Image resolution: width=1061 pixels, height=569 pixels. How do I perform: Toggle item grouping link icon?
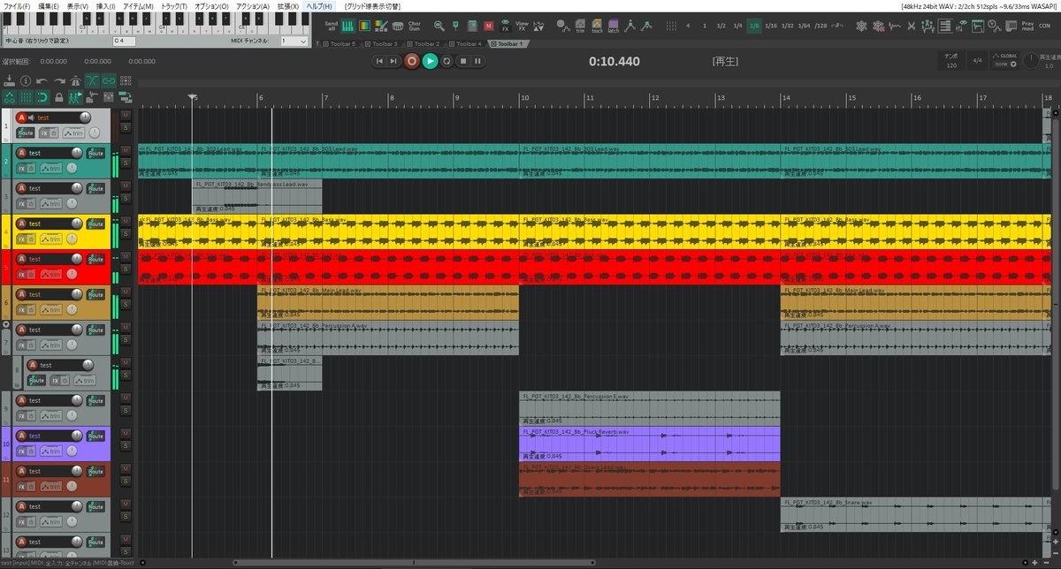coord(110,81)
